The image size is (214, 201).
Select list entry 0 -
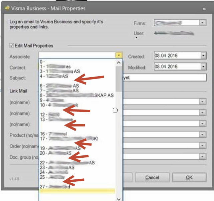coord(77,62)
